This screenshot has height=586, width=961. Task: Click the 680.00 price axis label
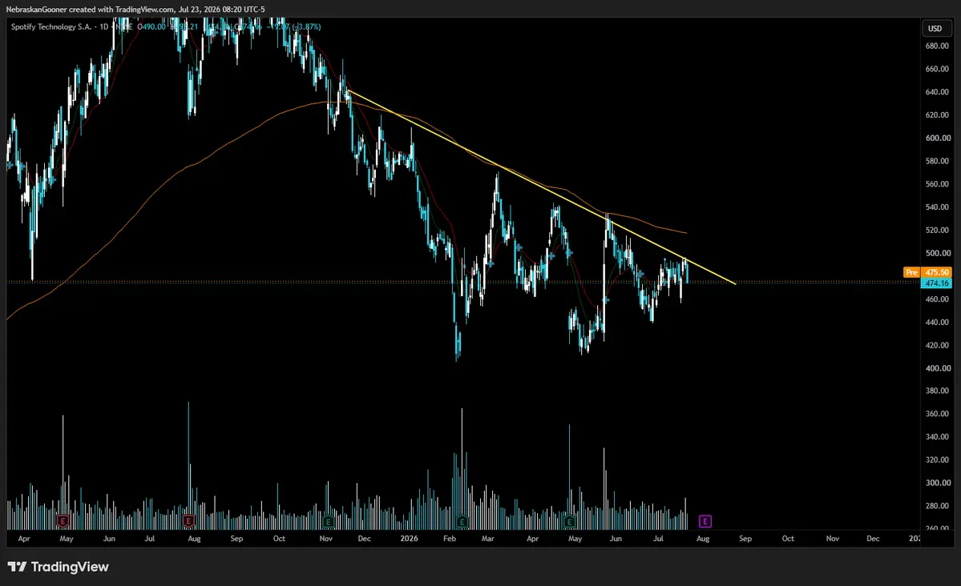[x=937, y=46]
